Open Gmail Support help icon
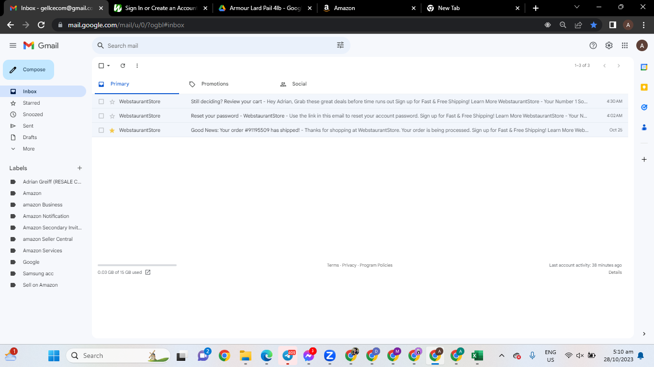The width and height of the screenshot is (654, 367). (x=593, y=45)
